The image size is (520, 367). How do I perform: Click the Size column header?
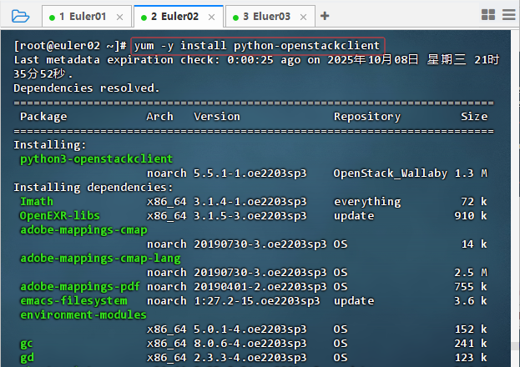[x=474, y=117]
